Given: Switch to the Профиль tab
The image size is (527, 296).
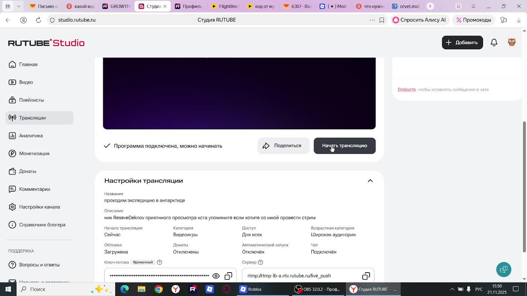Looking at the screenshot, I should (188, 6).
